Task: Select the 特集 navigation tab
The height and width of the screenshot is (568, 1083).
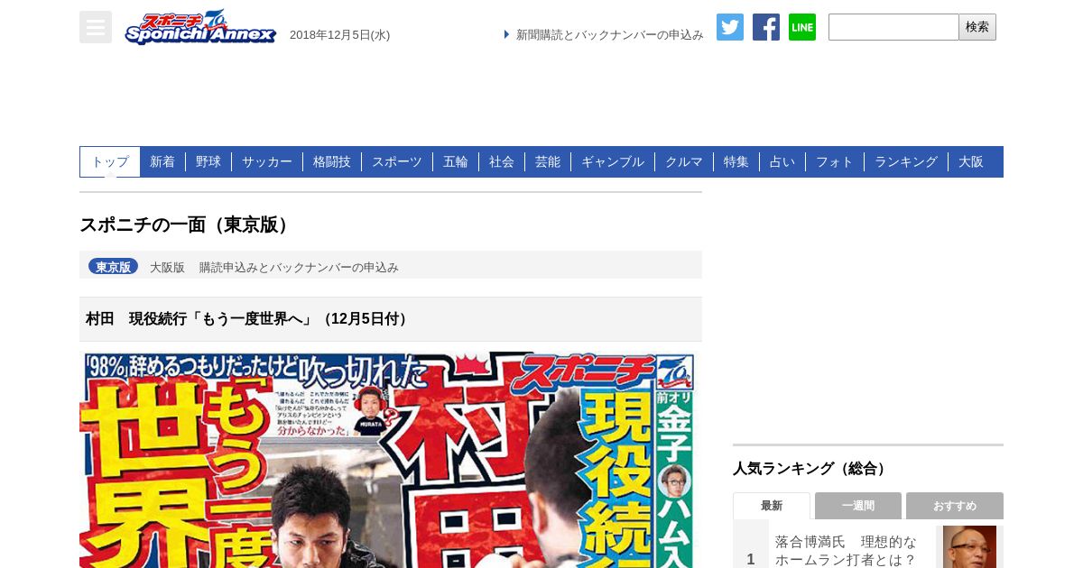Action: 736,161
